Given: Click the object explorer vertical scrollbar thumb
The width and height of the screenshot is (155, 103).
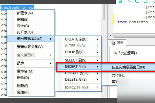Looking at the screenshot, I should point(103,12).
